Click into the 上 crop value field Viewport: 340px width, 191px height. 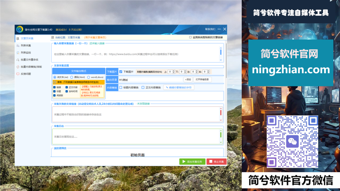(x=170, y=72)
